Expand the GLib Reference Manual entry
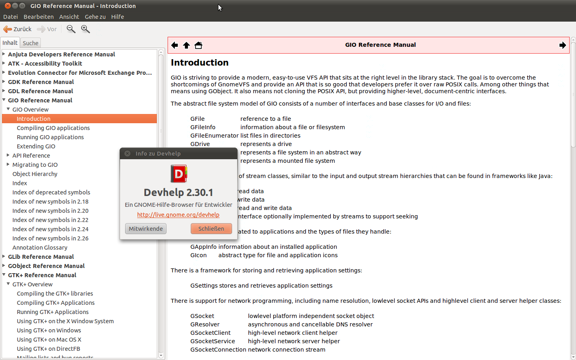The height and width of the screenshot is (360, 576). click(x=3, y=256)
